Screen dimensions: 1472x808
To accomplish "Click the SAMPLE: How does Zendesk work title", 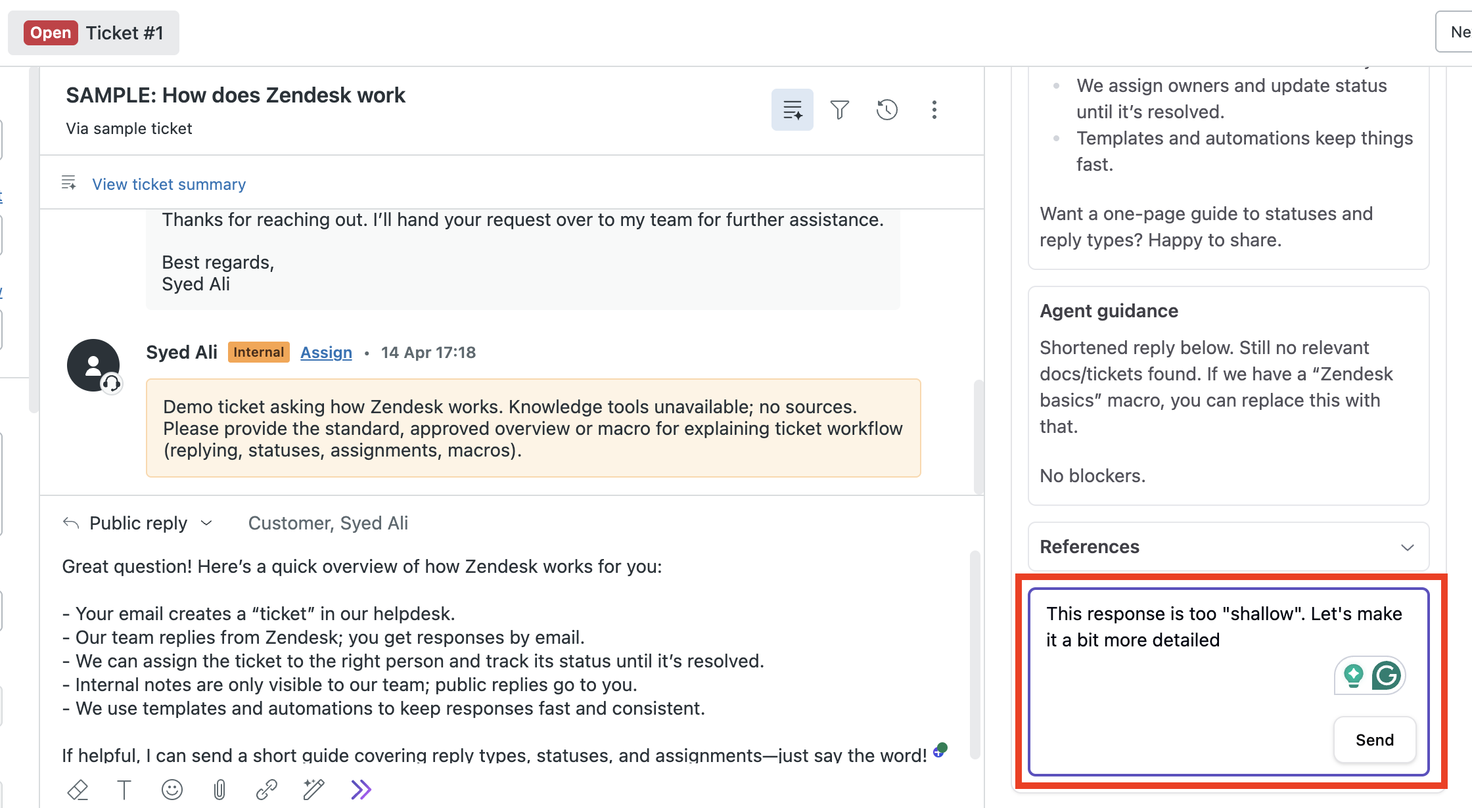I will pyautogui.click(x=235, y=95).
